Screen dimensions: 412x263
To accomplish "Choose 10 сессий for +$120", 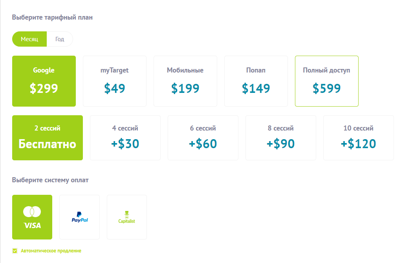I will (359, 138).
